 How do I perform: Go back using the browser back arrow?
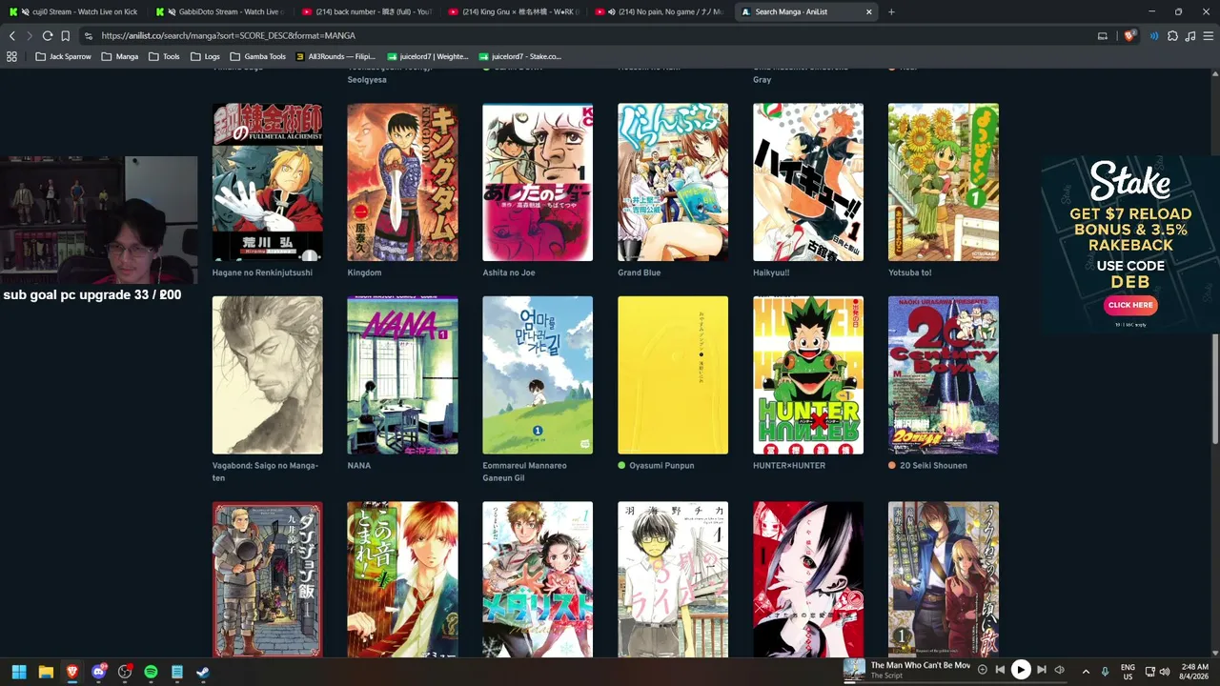point(12,35)
